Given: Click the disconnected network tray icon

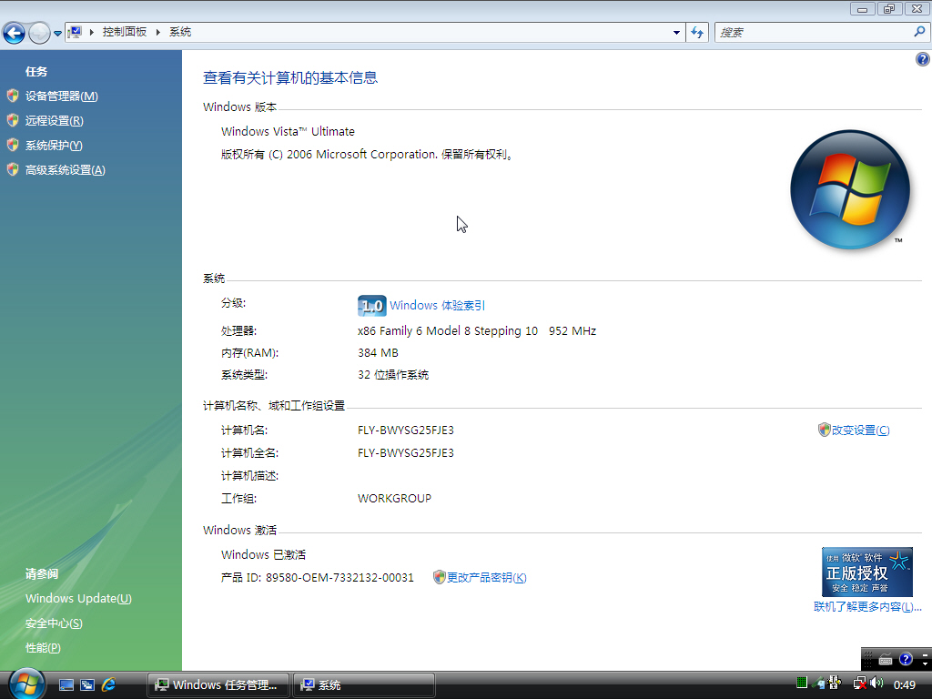Looking at the screenshot, I should (859, 684).
